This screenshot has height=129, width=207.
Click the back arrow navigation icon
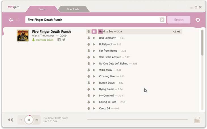pyautogui.click(x=11, y=20)
